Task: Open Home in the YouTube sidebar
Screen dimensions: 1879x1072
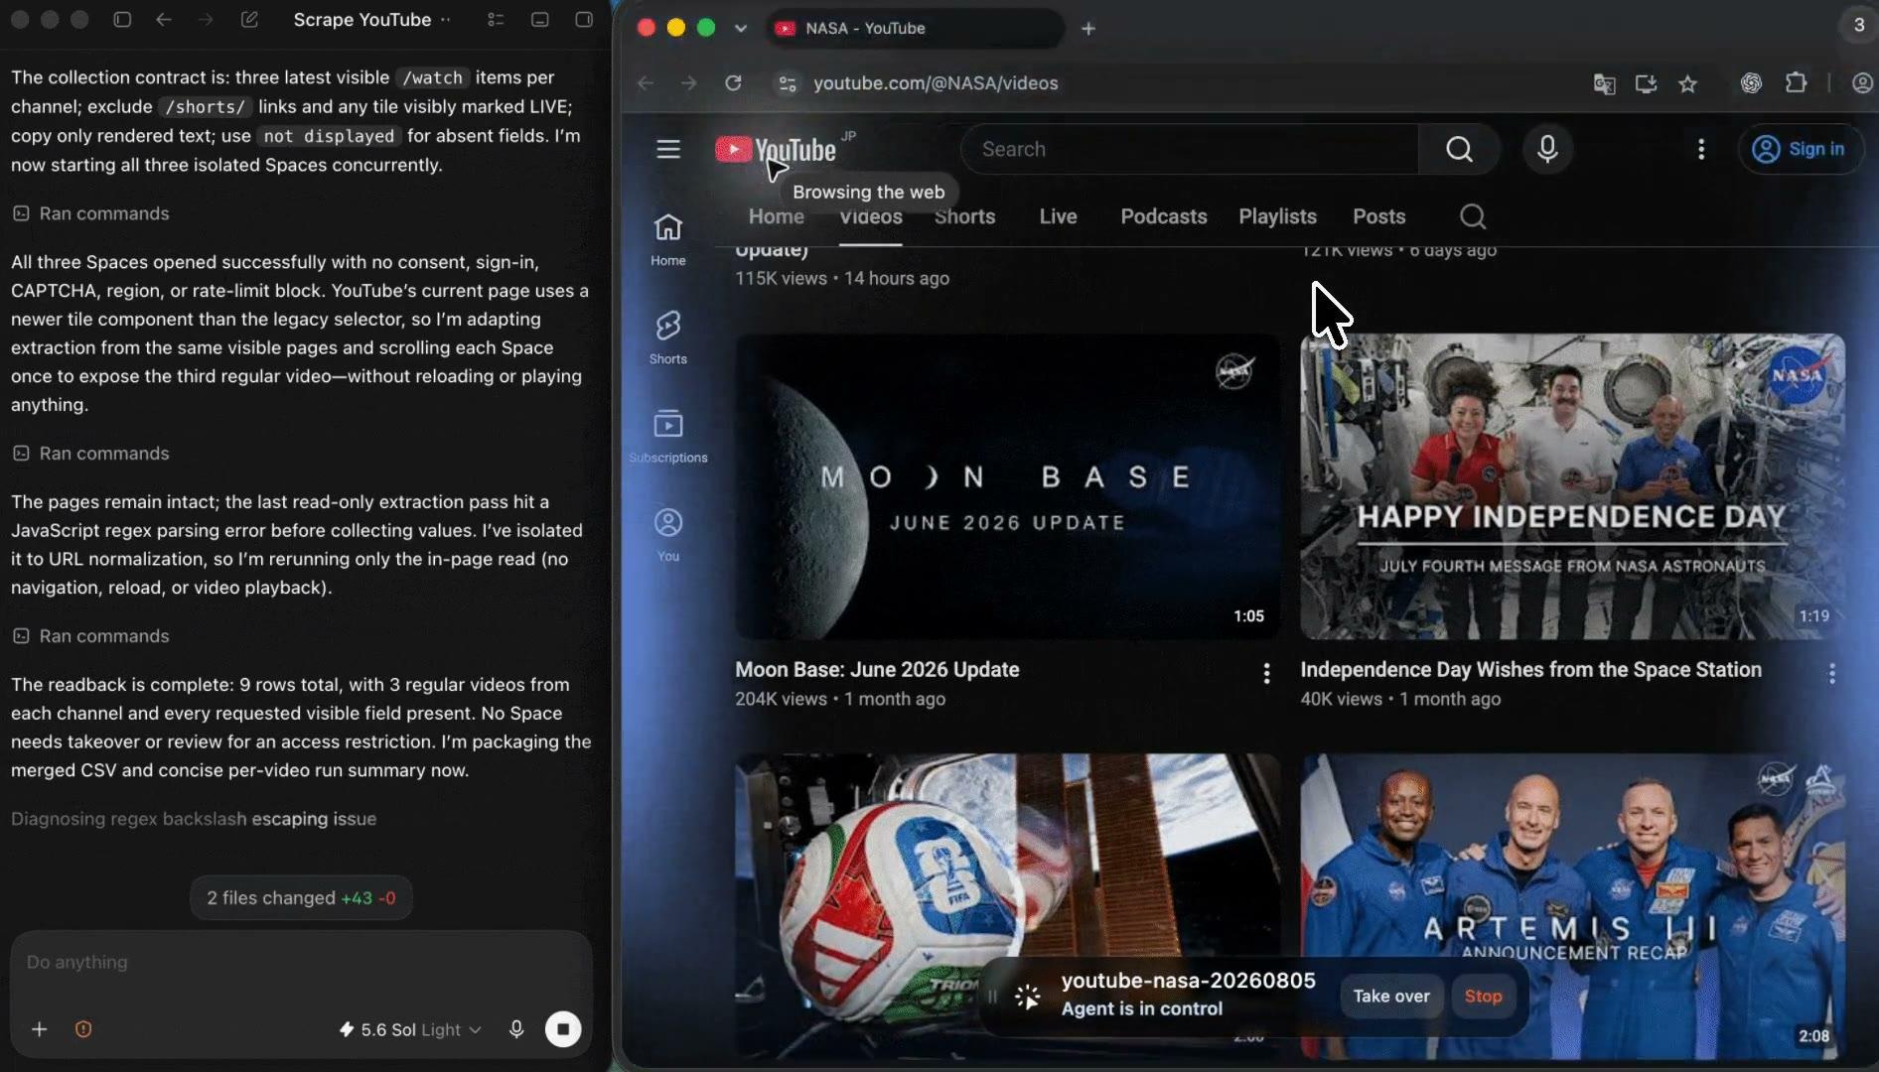Action: [x=668, y=240]
